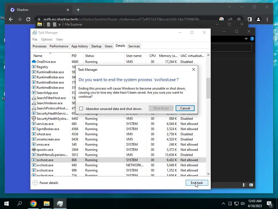Select the SearchFilterHost.exe icon
Screen dimensions: 278x209
coord(34,98)
